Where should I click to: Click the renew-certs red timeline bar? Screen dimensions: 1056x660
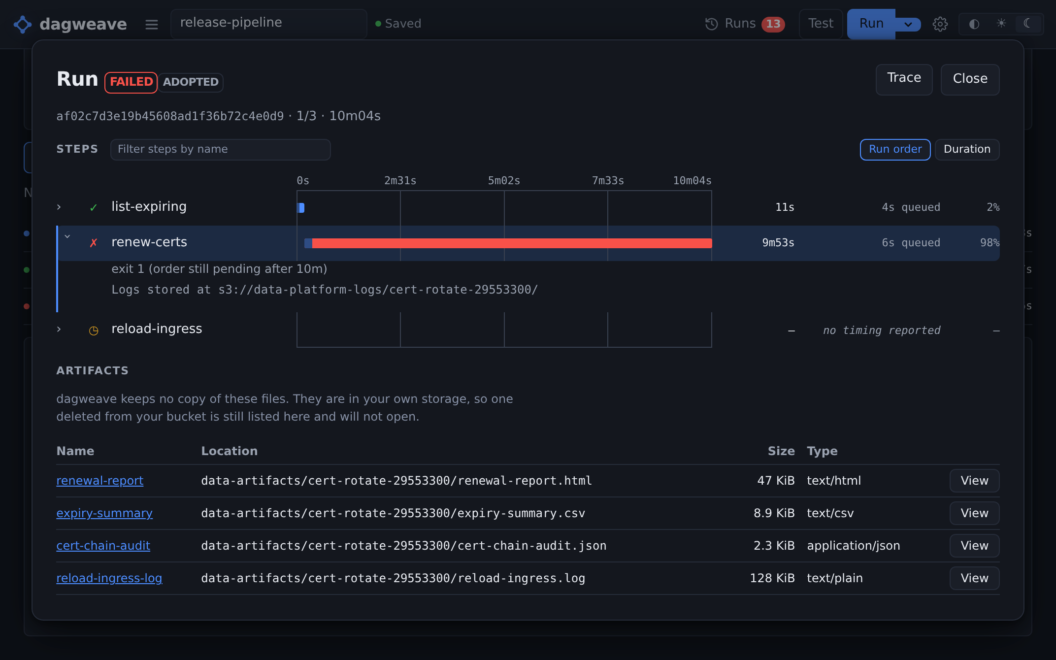(512, 243)
